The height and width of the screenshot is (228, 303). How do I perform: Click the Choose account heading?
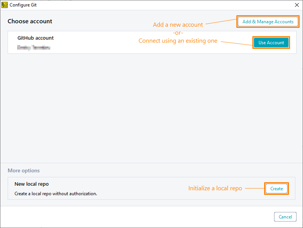pyautogui.click(x=30, y=21)
